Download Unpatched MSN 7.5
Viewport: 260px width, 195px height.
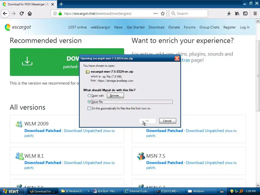[x=205, y=163]
